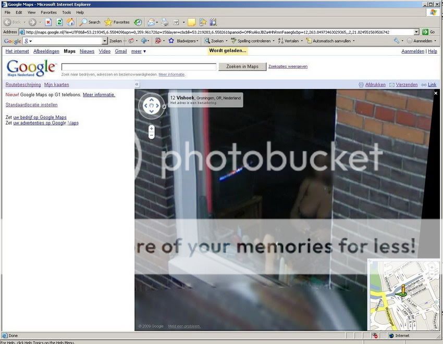
Task: Click the Google Maps search input field
Action: [x=139, y=67]
